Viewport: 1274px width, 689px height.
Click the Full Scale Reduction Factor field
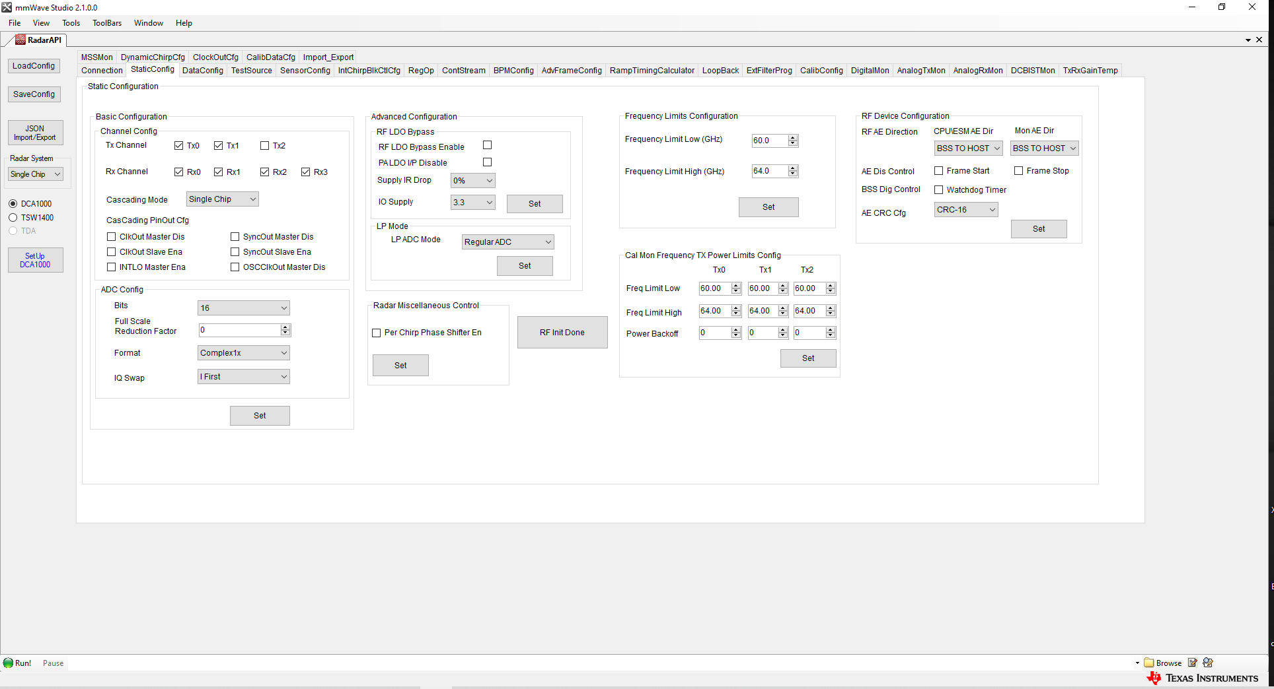point(244,330)
